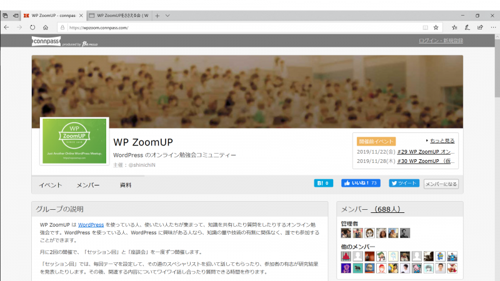Select the WP ZoomUP - connpass tab
The height and width of the screenshot is (281, 500).
[x=54, y=15]
